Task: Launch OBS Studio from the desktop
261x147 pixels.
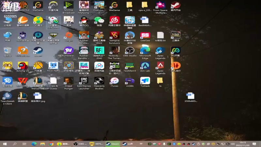Action: click(x=130, y=52)
